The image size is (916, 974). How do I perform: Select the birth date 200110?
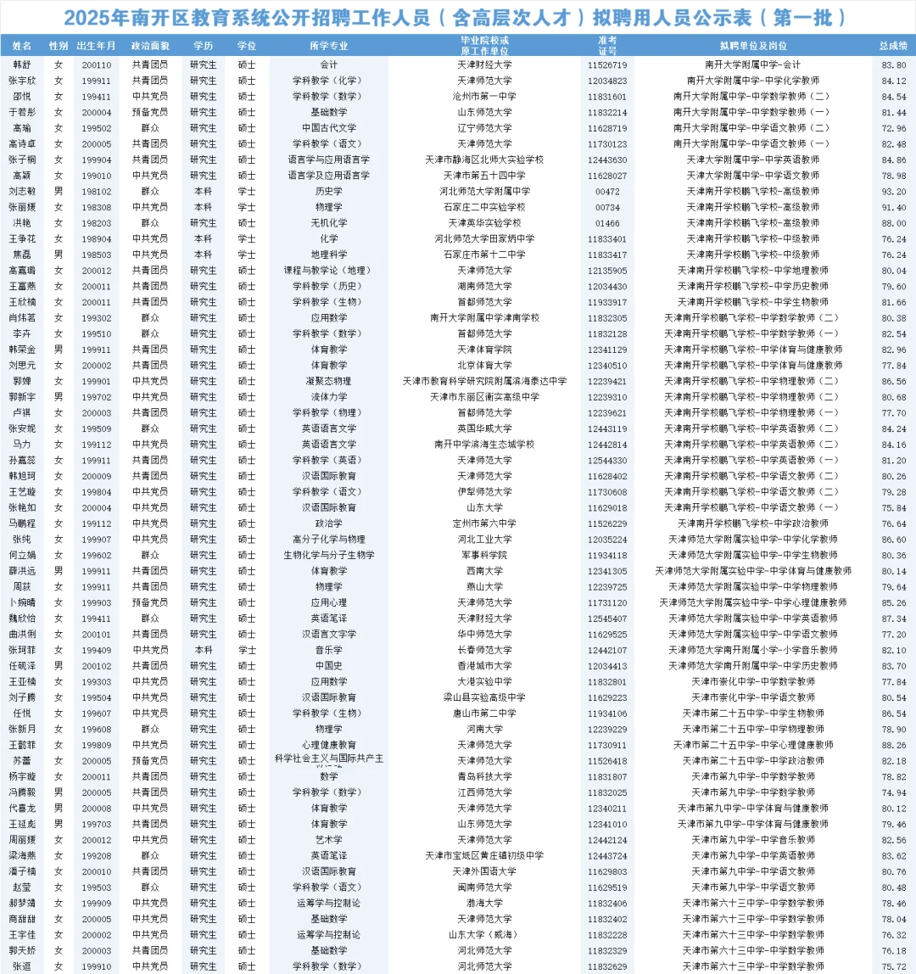96,64
